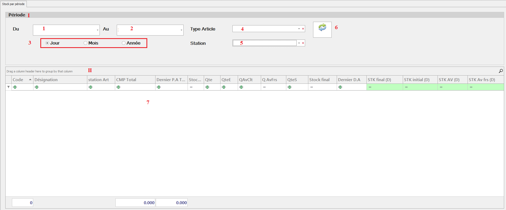506x210 pixels.
Task: Clear the Station field with red X
Action: (303, 43)
